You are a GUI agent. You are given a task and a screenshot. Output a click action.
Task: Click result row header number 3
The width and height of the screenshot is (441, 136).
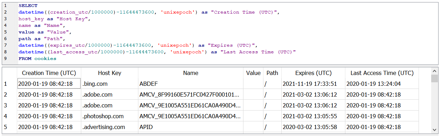pos(9,105)
